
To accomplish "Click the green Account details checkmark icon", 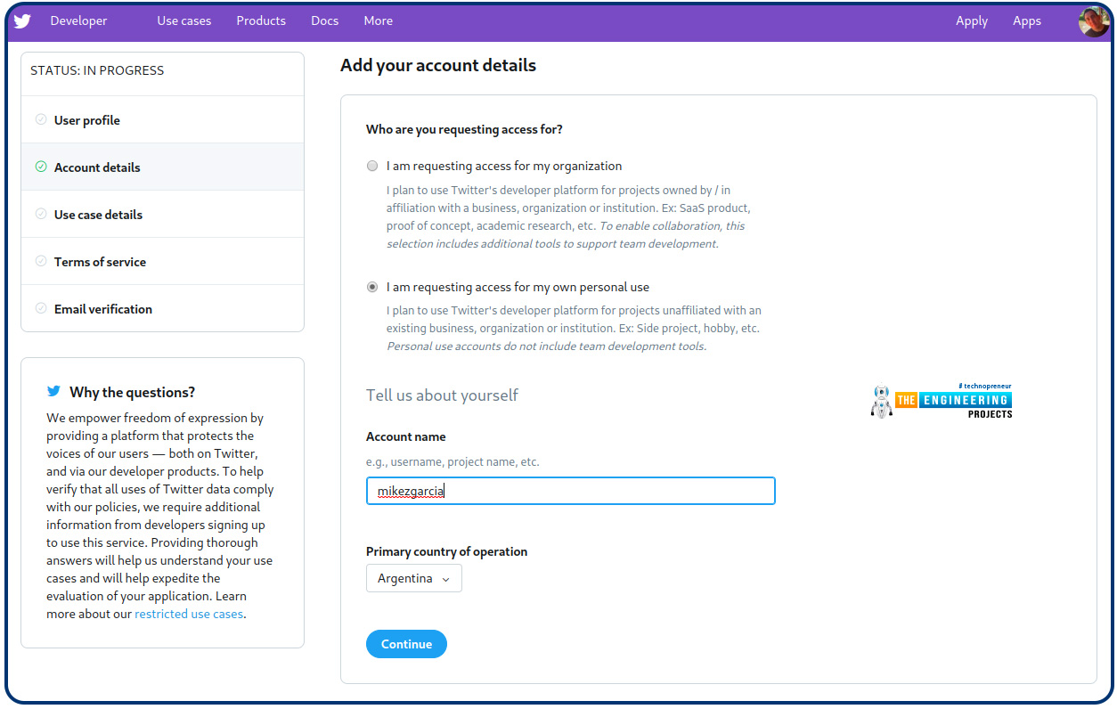I will point(41,167).
